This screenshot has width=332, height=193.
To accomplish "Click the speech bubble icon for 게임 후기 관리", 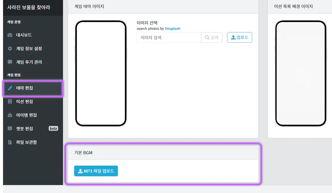I will 10,62.
